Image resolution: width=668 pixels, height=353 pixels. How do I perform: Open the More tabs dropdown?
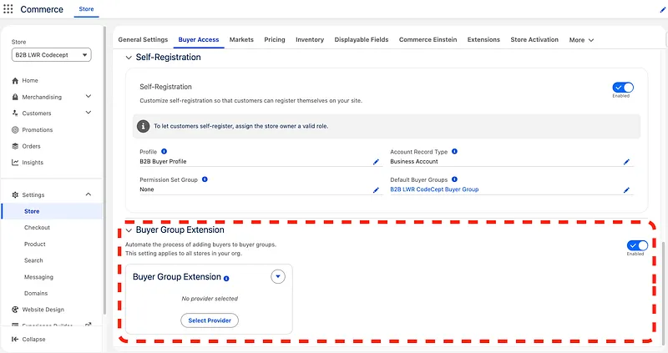pos(581,40)
